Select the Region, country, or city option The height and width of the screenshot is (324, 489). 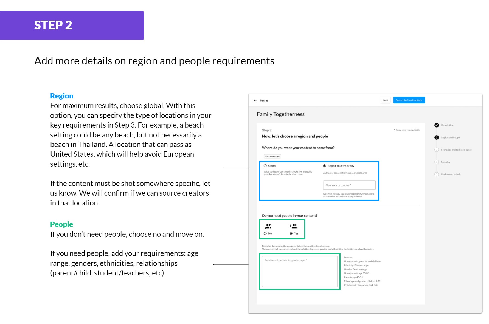pyautogui.click(x=325, y=166)
